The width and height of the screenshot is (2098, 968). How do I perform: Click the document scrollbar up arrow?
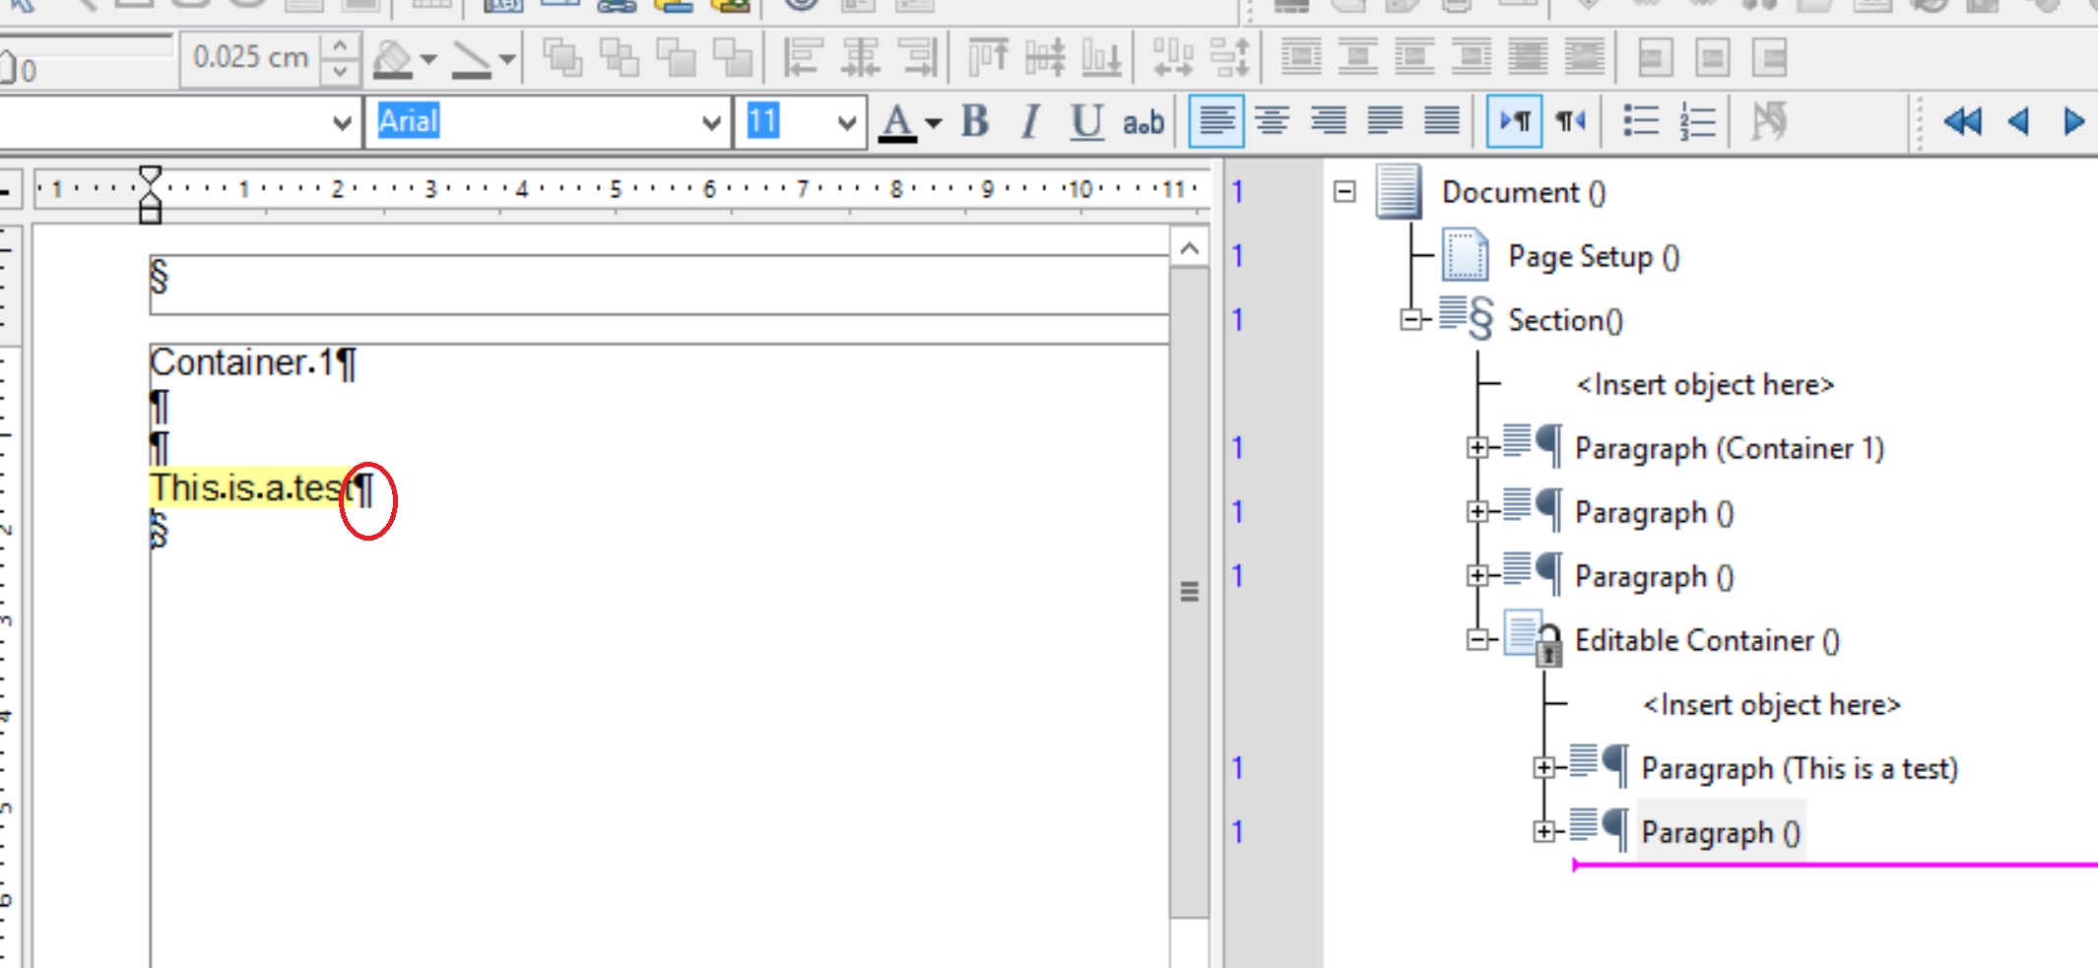(1189, 248)
